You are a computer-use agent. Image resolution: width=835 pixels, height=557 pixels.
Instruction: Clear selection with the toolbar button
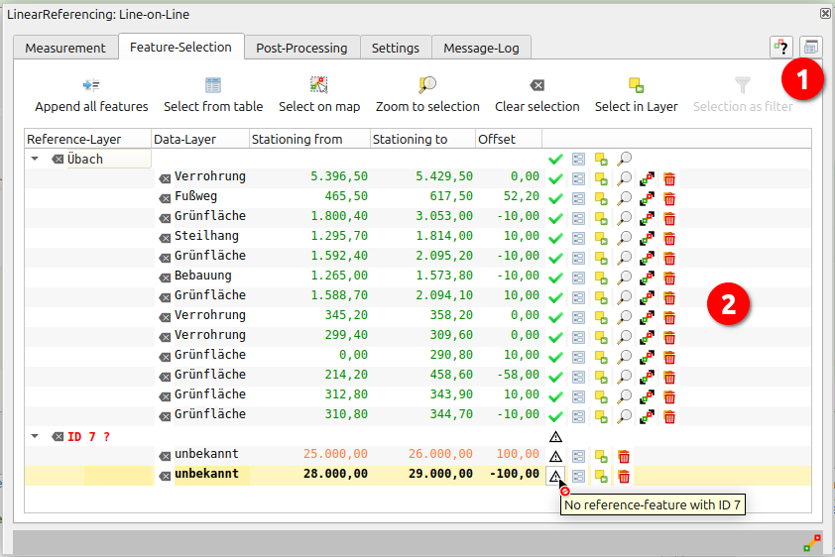pyautogui.click(x=537, y=85)
